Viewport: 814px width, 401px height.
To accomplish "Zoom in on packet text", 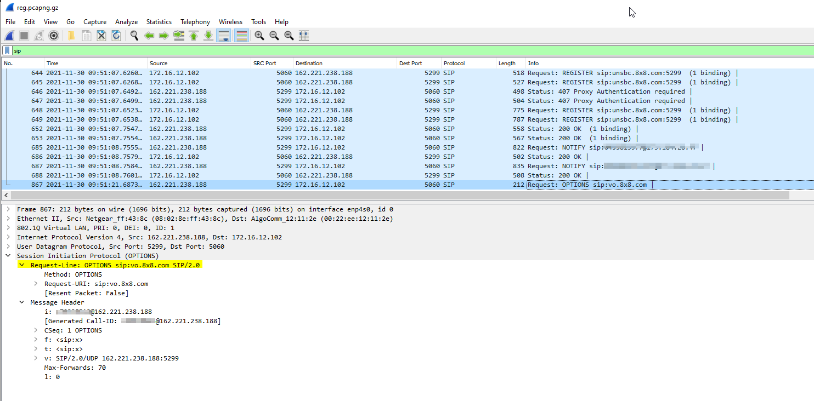I will point(259,36).
